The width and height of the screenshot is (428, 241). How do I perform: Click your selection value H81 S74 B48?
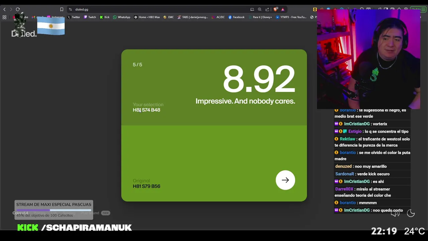point(146,110)
